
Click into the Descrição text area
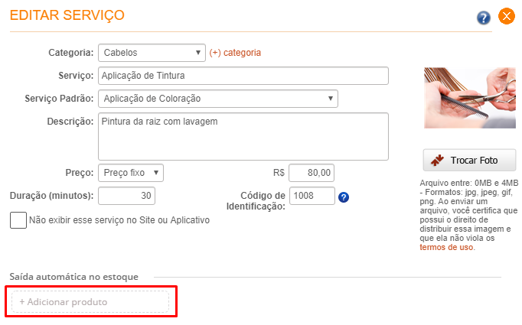[243, 137]
